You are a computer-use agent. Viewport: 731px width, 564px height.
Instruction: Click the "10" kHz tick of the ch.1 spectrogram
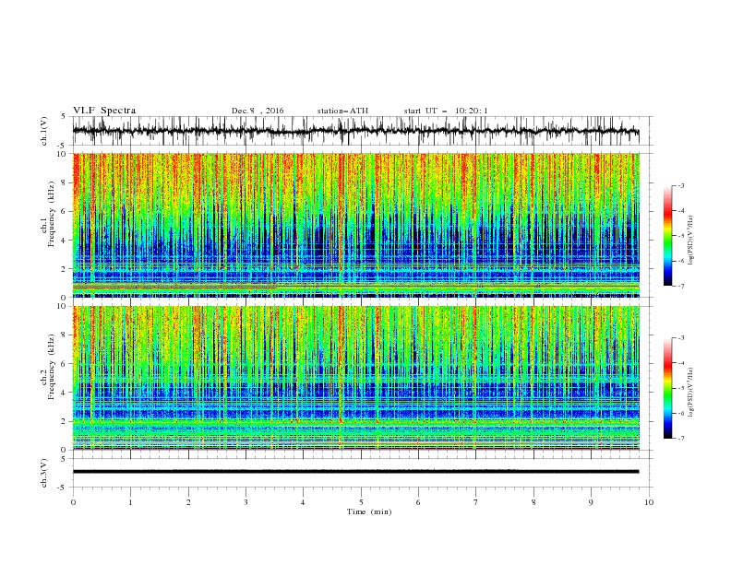[63, 154]
